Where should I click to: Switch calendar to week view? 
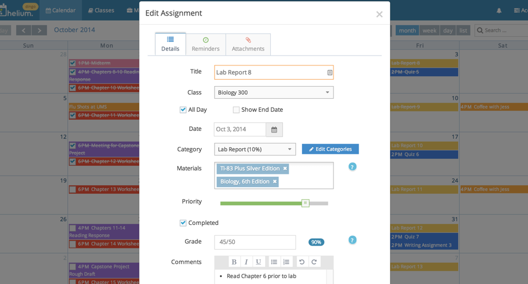pos(429,30)
